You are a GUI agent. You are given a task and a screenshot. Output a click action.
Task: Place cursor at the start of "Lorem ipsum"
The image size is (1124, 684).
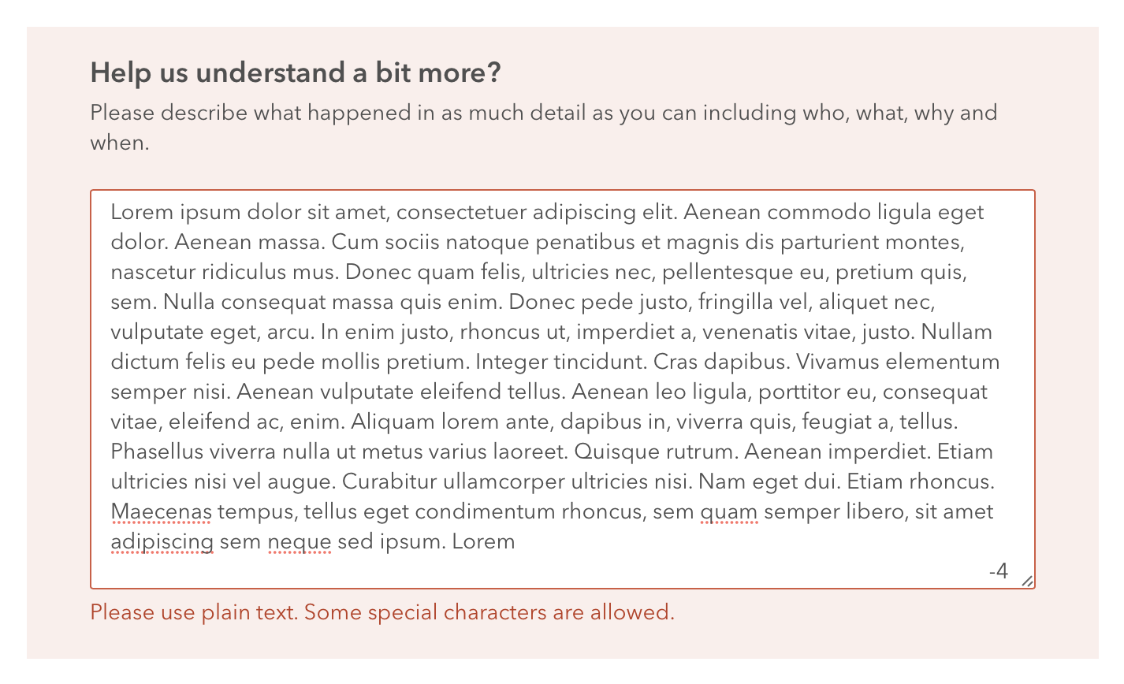click(x=111, y=213)
